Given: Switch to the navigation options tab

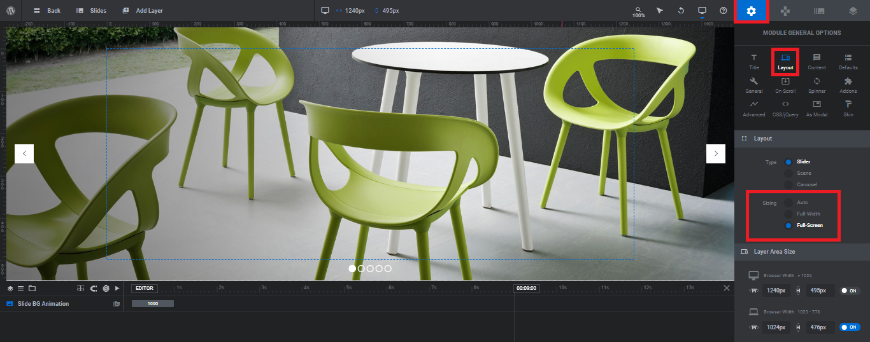Looking at the screenshot, I should [x=785, y=11].
